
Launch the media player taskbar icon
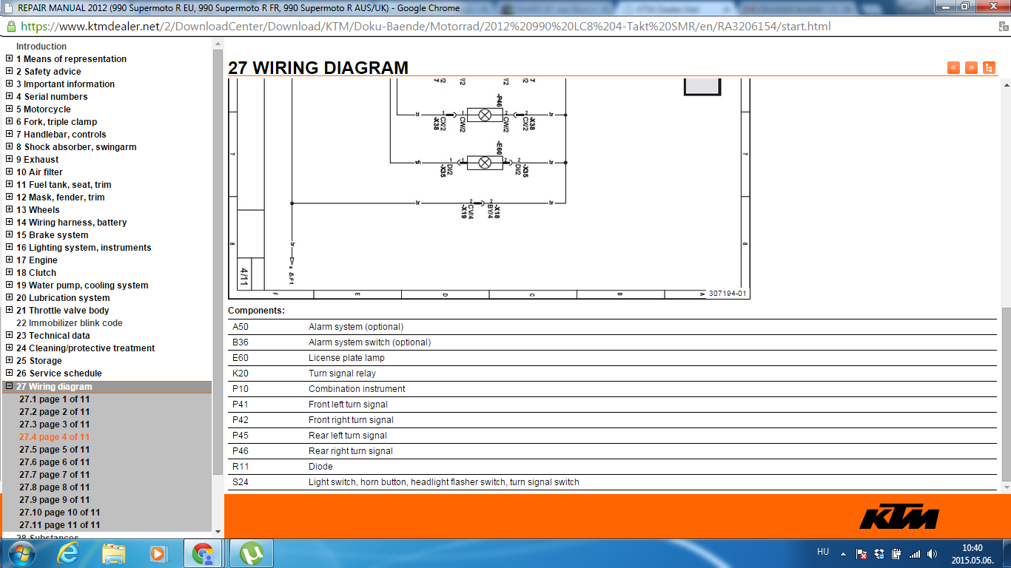158,553
